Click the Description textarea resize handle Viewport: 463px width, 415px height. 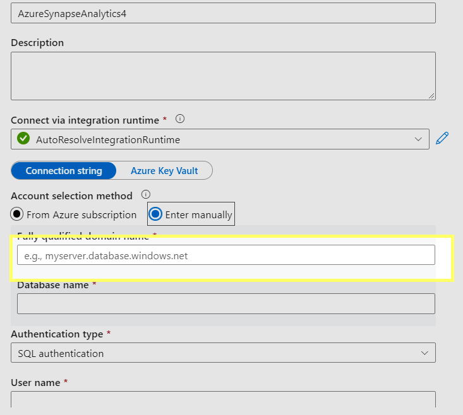pyautogui.click(x=431, y=96)
